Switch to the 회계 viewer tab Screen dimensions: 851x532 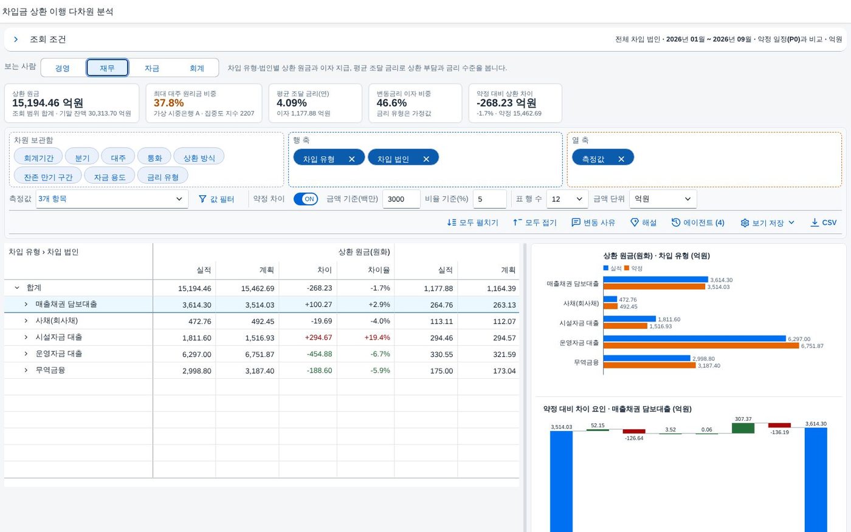197,68
